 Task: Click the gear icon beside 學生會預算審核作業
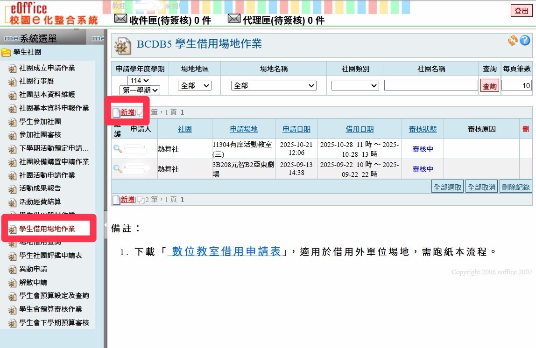(x=12, y=310)
